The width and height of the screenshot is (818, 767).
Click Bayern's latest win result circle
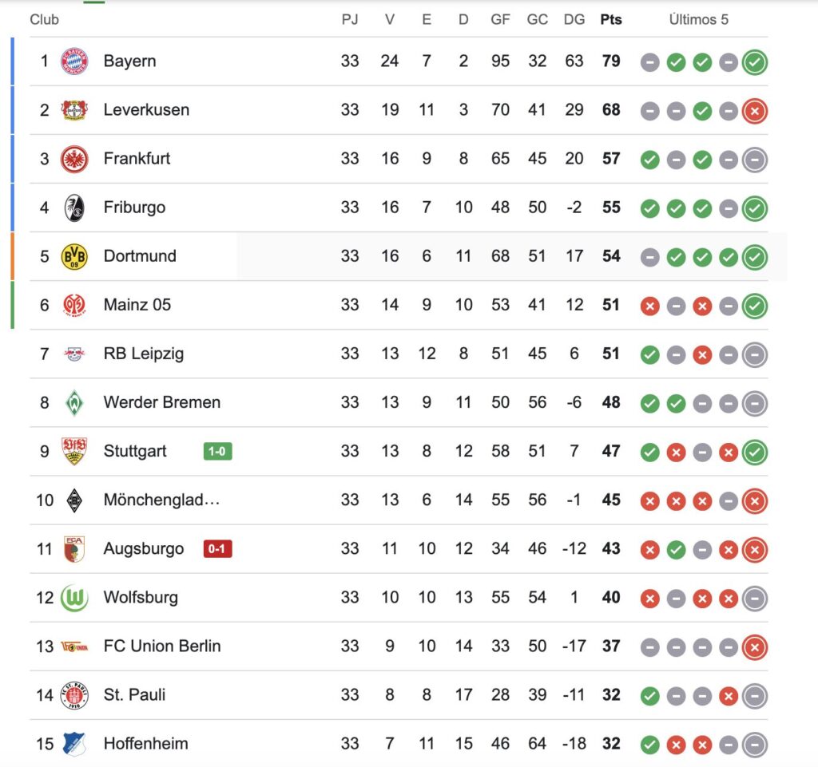coord(754,62)
